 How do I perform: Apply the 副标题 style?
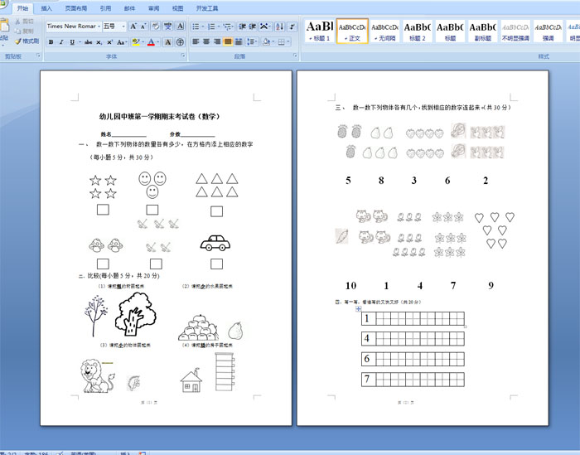point(483,31)
